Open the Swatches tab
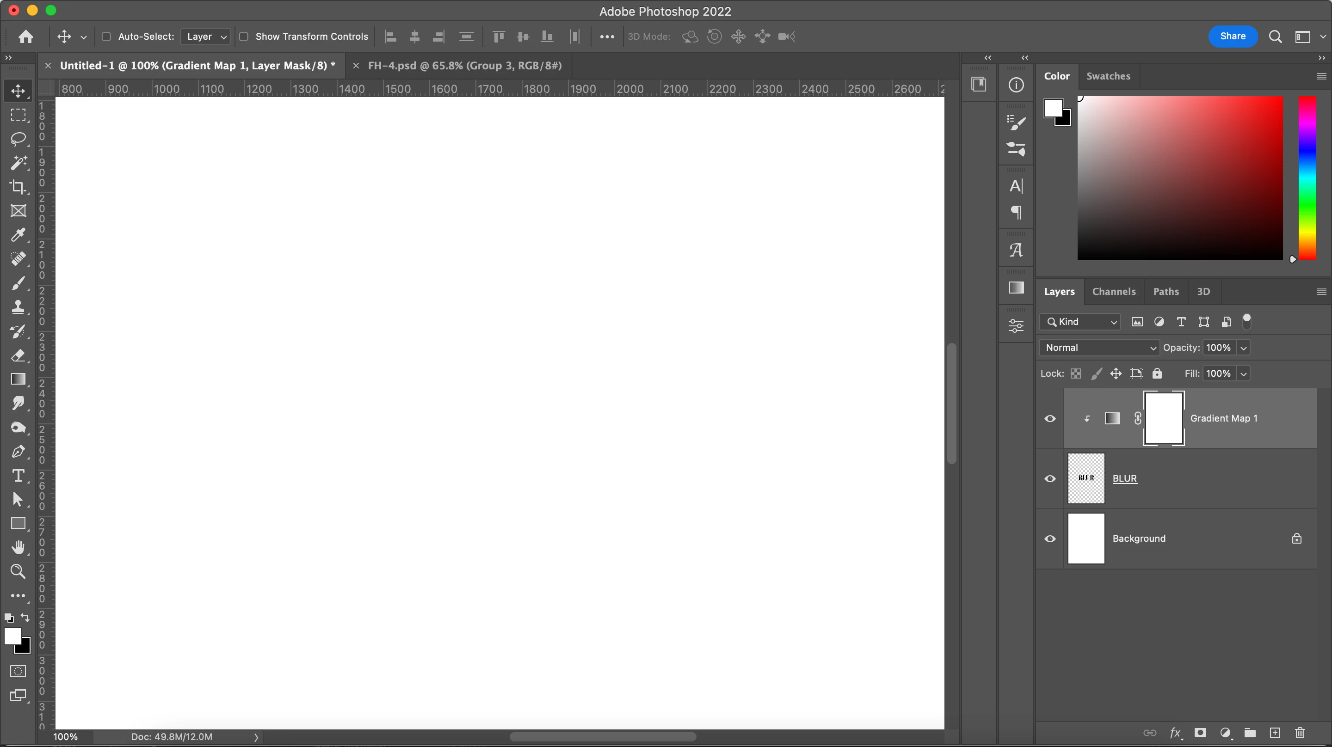The width and height of the screenshot is (1332, 747). 1108,76
